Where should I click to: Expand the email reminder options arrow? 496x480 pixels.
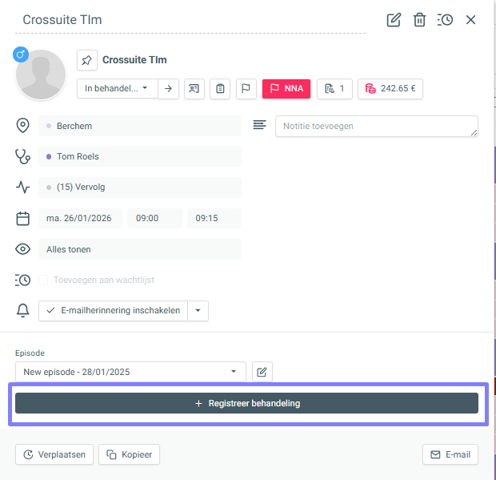tap(198, 310)
